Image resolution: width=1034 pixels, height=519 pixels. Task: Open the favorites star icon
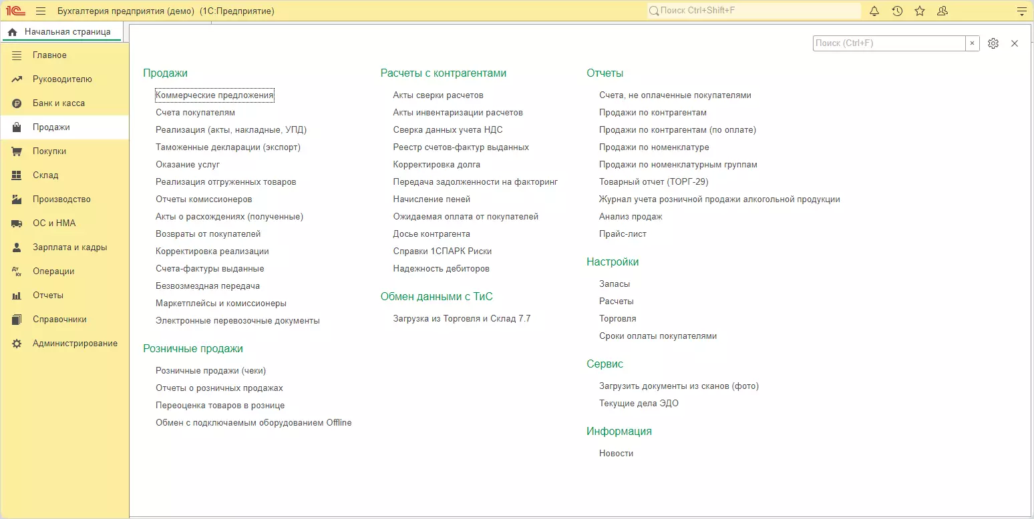pyautogui.click(x=920, y=11)
